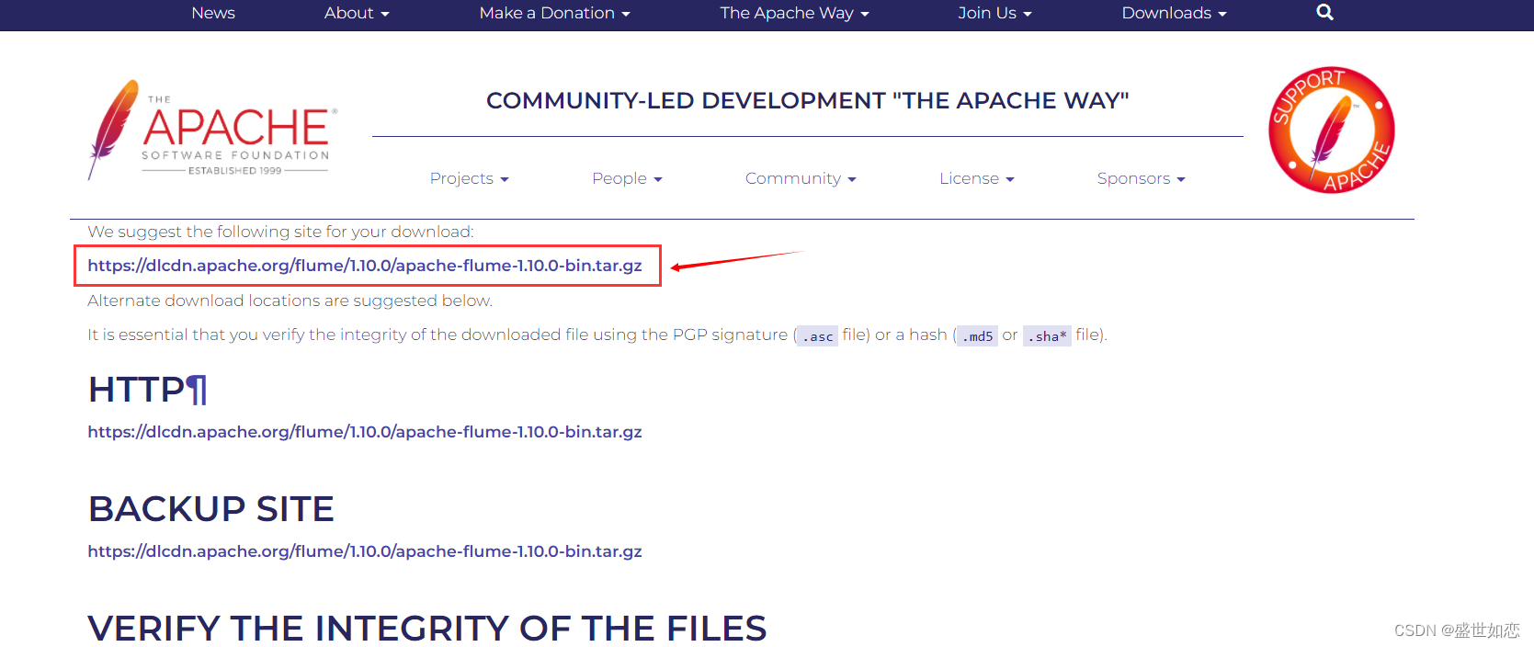Open the Downloads dropdown menu

(x=1174, y=13)
